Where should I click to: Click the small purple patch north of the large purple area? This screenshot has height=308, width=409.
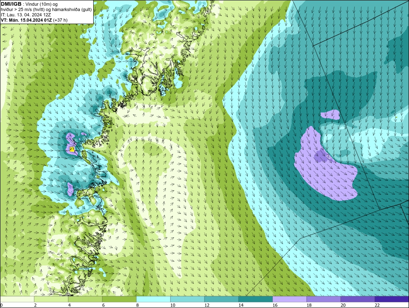click(330, 115)
